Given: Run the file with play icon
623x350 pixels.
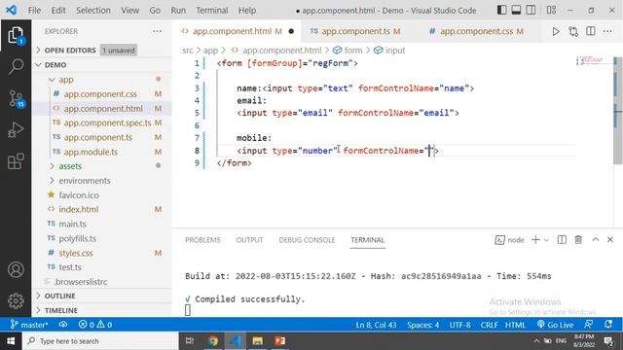Looking at the screenshot, I should click(556, 31).
